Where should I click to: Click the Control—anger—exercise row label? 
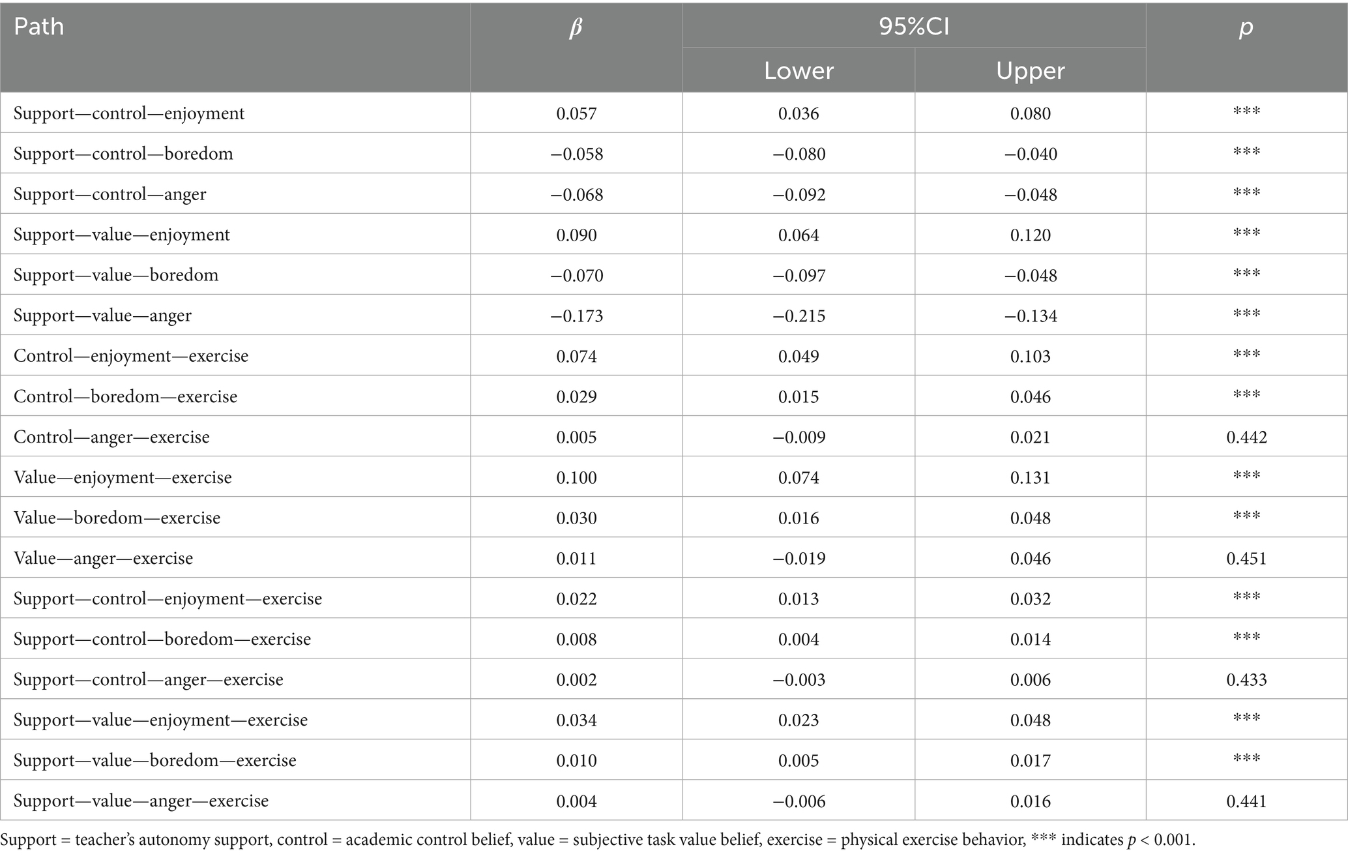tap(111, 437)
